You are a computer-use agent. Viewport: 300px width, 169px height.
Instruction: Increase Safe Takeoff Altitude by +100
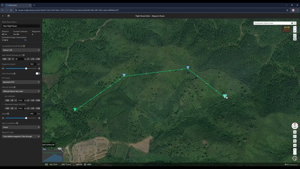pos(37,59)
